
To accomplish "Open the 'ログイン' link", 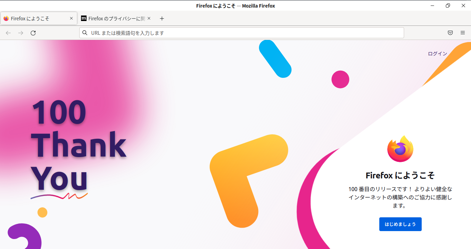I will 438,54.
